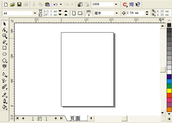Choose the Rectangle tool
This screenshot has height=123, width=172.
[4, 48]
